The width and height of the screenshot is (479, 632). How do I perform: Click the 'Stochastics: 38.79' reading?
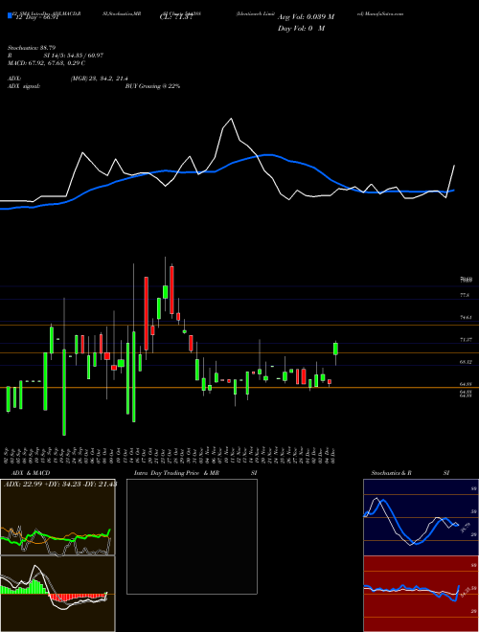pos(32,48)
